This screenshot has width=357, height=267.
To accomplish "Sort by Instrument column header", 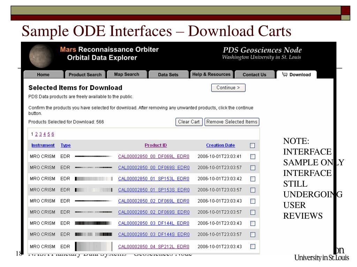I will pos(43,145).
